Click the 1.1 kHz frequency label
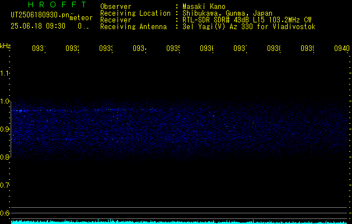This screenshot has height=224, width=352. pos(5,73)
